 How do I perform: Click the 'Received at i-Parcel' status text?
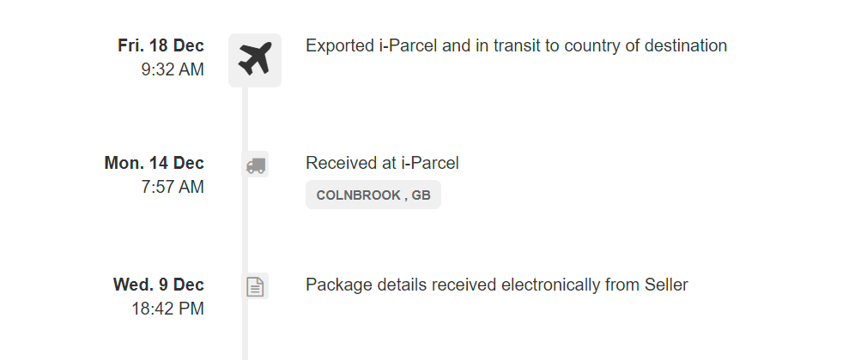382,163
